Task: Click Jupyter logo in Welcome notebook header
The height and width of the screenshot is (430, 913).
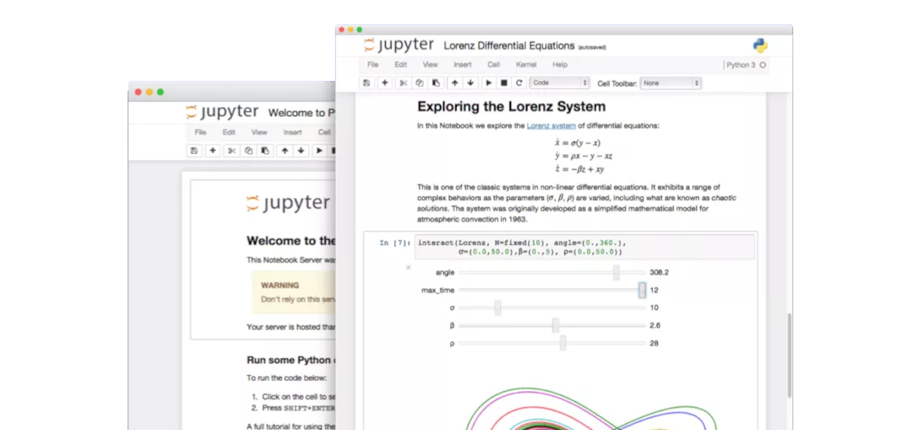Action: [222, 112]
